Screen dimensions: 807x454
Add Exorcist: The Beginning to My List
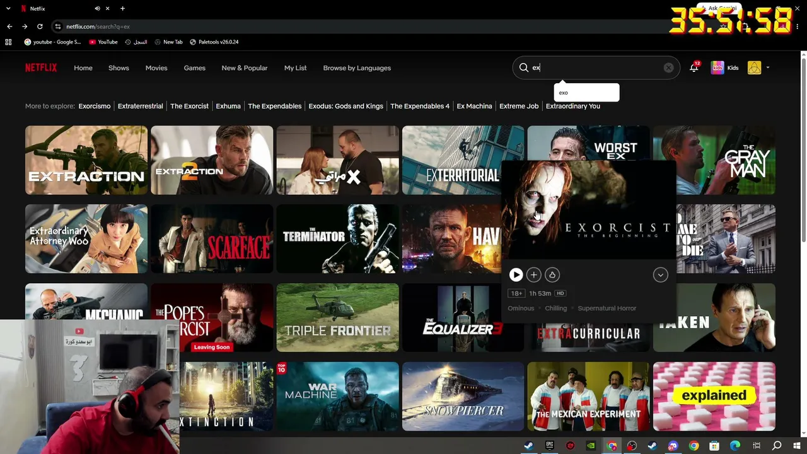(x=534, y=274)
